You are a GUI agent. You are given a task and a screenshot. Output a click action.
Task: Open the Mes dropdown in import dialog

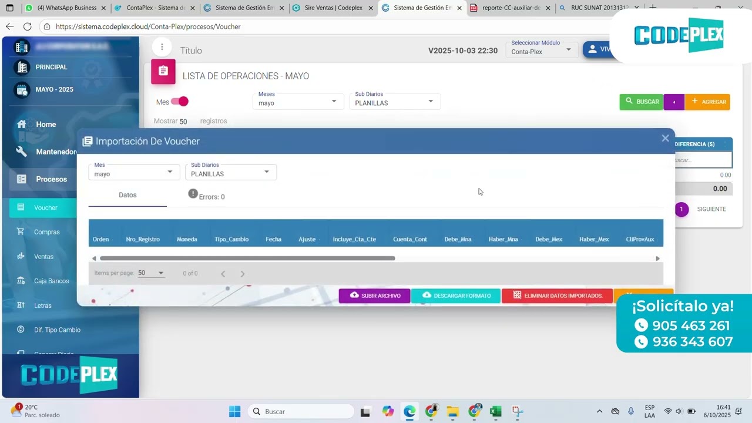coord(134,172)
